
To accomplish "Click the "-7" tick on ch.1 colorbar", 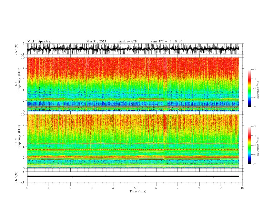I will click(x=254, y=107).
